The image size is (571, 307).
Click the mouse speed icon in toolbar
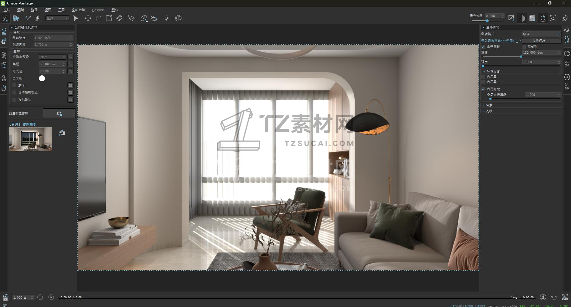point(154,18)
